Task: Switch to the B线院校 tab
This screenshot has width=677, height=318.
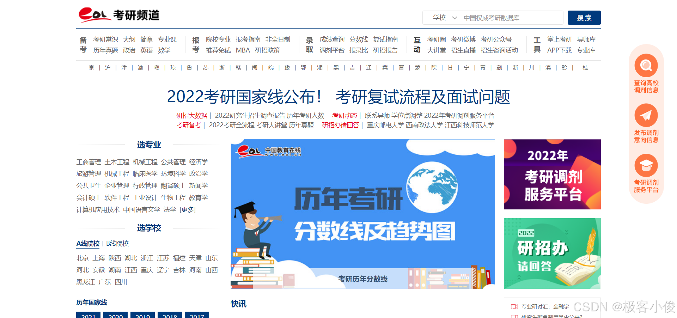Action: (117, 244)
